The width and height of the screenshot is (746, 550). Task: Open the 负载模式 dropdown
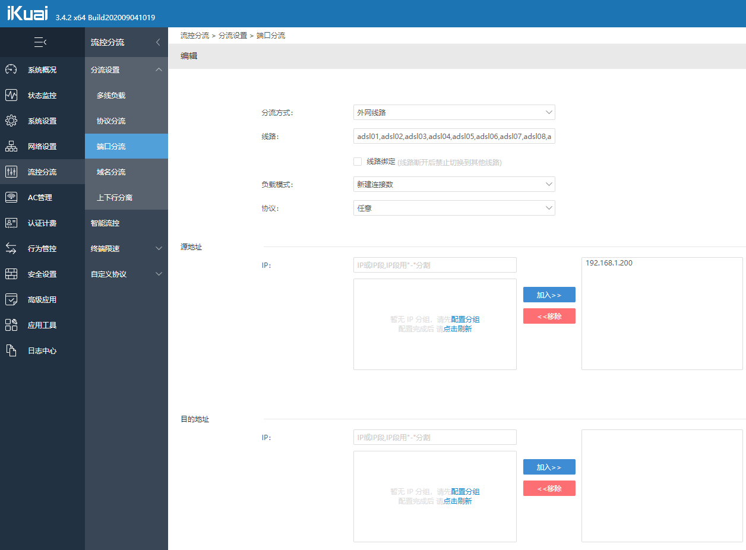coord(454,184)
